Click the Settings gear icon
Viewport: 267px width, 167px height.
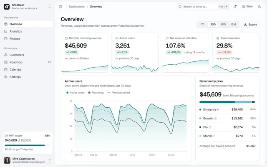coord(6,77)
